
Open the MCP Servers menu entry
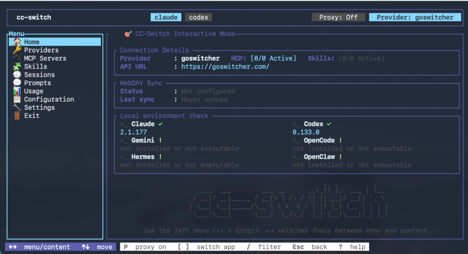[55, 58]
